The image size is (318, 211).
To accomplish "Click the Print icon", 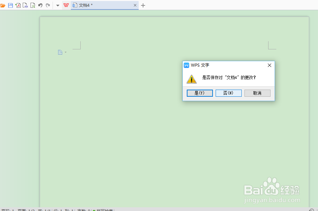I will click(x=25, y=5).
